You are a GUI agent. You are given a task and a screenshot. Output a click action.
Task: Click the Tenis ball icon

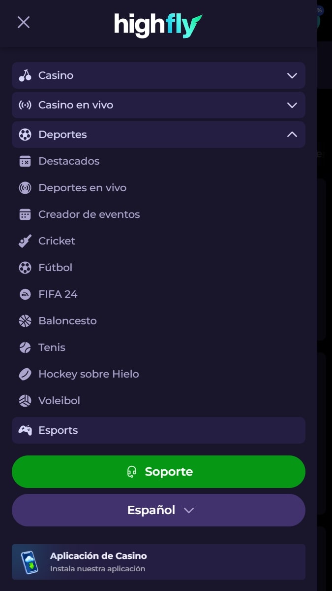coord(25,348)
